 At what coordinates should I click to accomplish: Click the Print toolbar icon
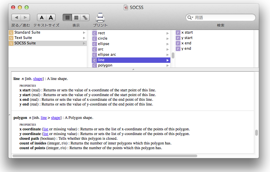click(100, 17)
